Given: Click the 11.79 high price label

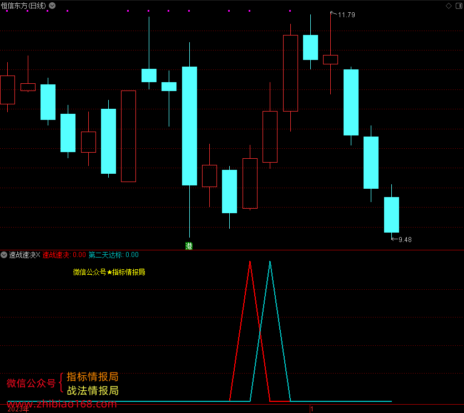Looking at the screenshot, I should coord(346,15).
